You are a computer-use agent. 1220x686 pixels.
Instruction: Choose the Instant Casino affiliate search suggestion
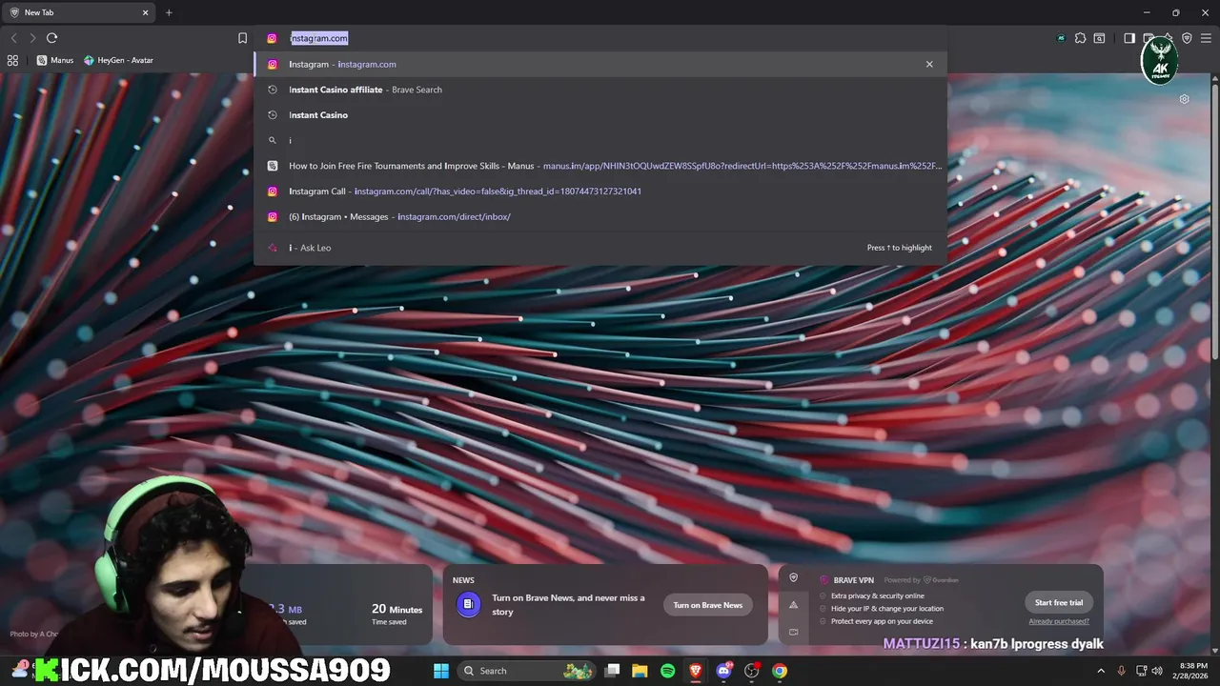(x=600, y=90)
